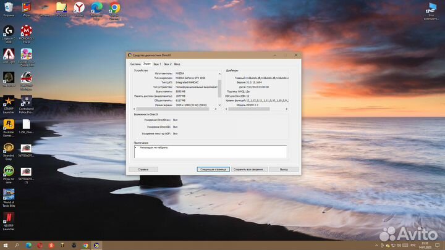Screen dimensions: 445x250
Task: Launch World of Tanks Blitz shortcut
Action: (x=9, y=198)
